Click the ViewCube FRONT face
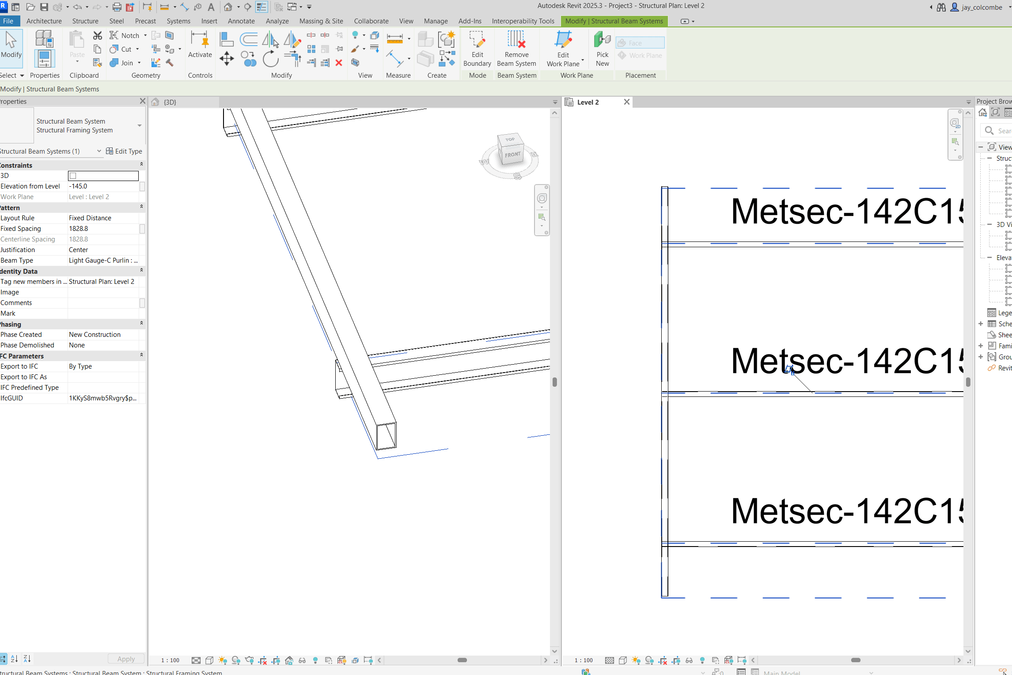 (512, 155)
